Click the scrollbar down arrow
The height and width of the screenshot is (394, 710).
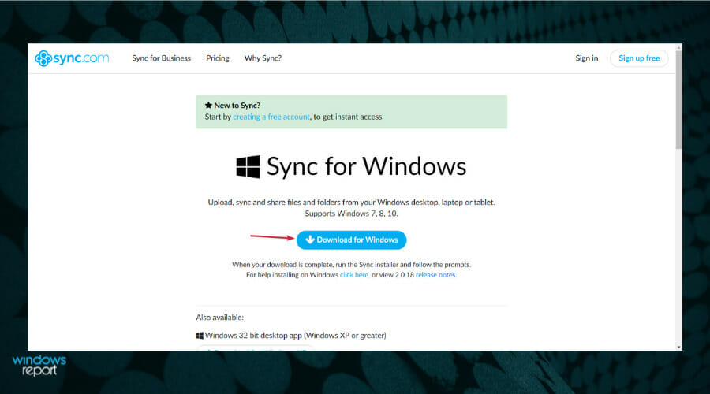tap(678, 347)
